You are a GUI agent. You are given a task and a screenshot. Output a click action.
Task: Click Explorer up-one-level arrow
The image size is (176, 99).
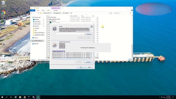pos(38,13)
